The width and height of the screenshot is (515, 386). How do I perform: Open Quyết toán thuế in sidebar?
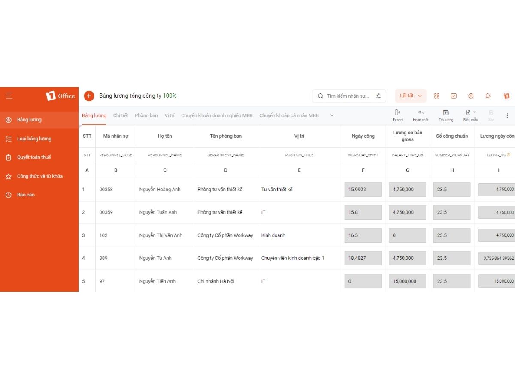(34, 157)
